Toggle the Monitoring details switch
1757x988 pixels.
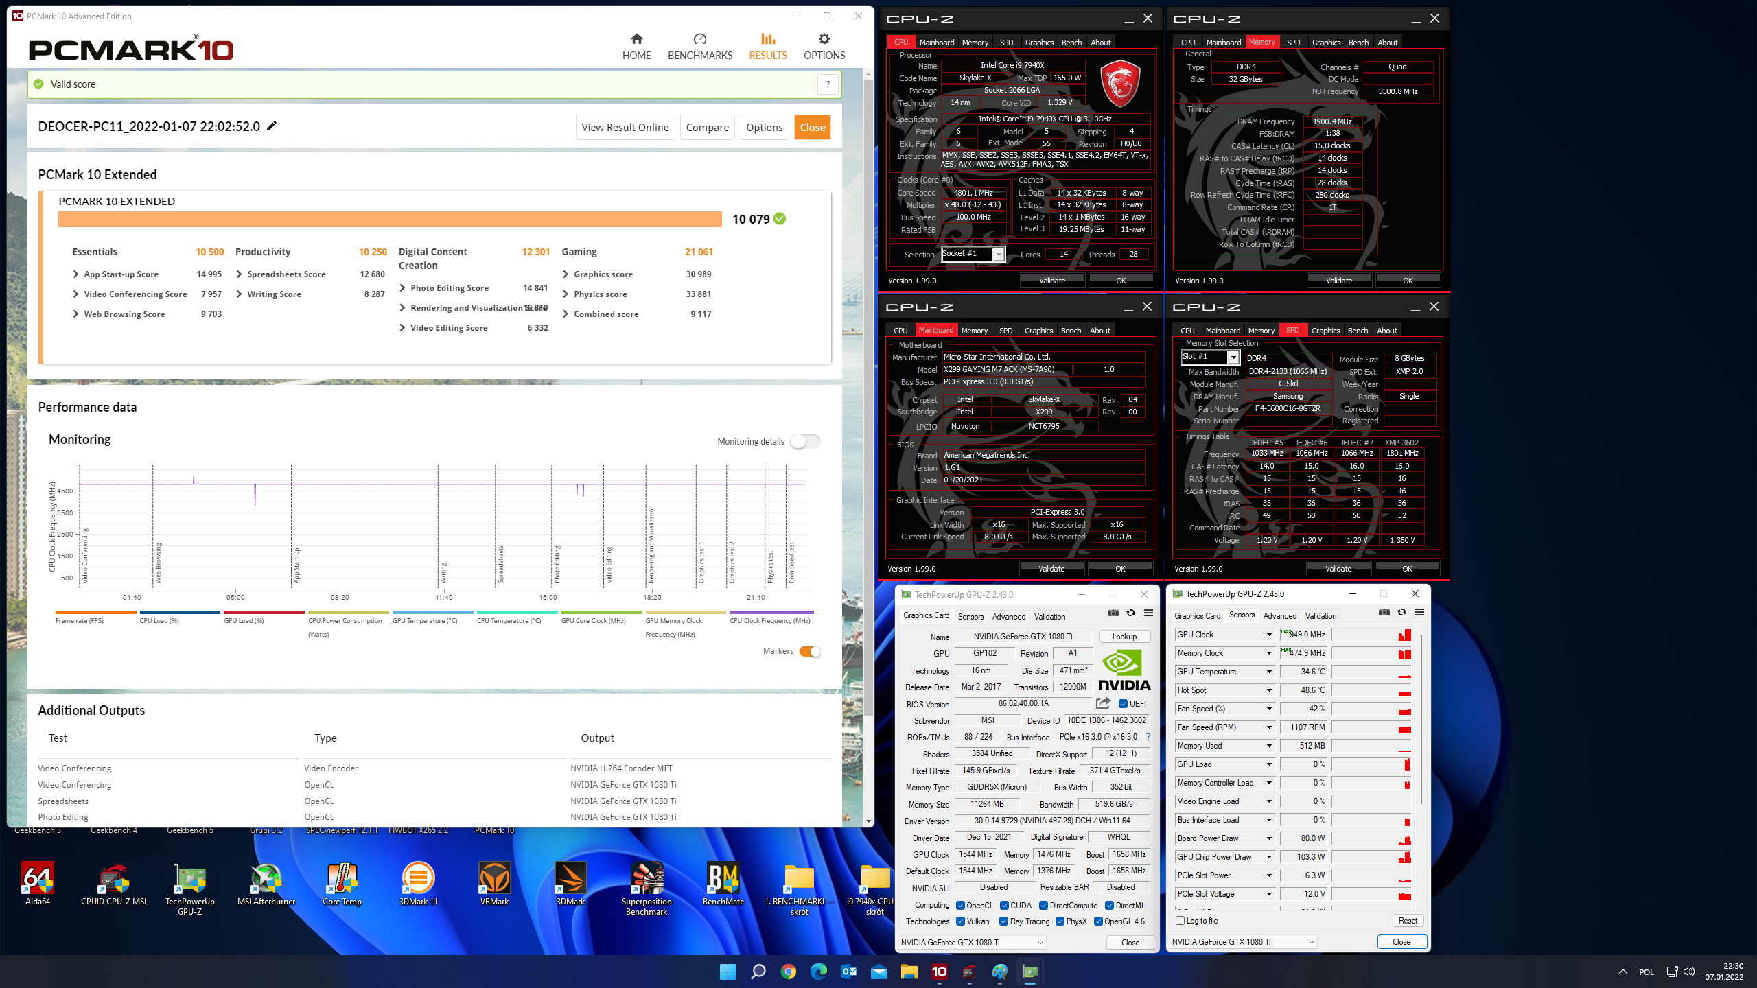pos(805,441)
